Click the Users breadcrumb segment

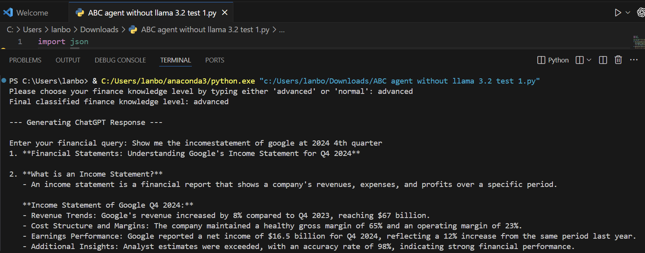(32, 29)
